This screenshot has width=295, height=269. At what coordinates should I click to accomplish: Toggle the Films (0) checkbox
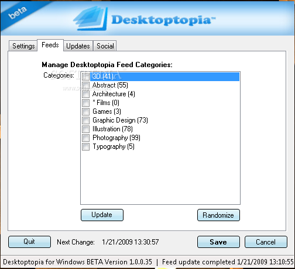(x=85, y=103)
